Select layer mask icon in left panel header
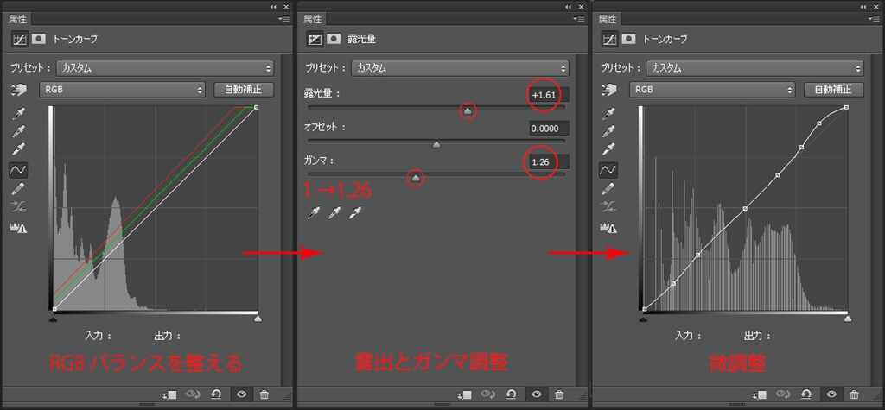 (39, 39)
